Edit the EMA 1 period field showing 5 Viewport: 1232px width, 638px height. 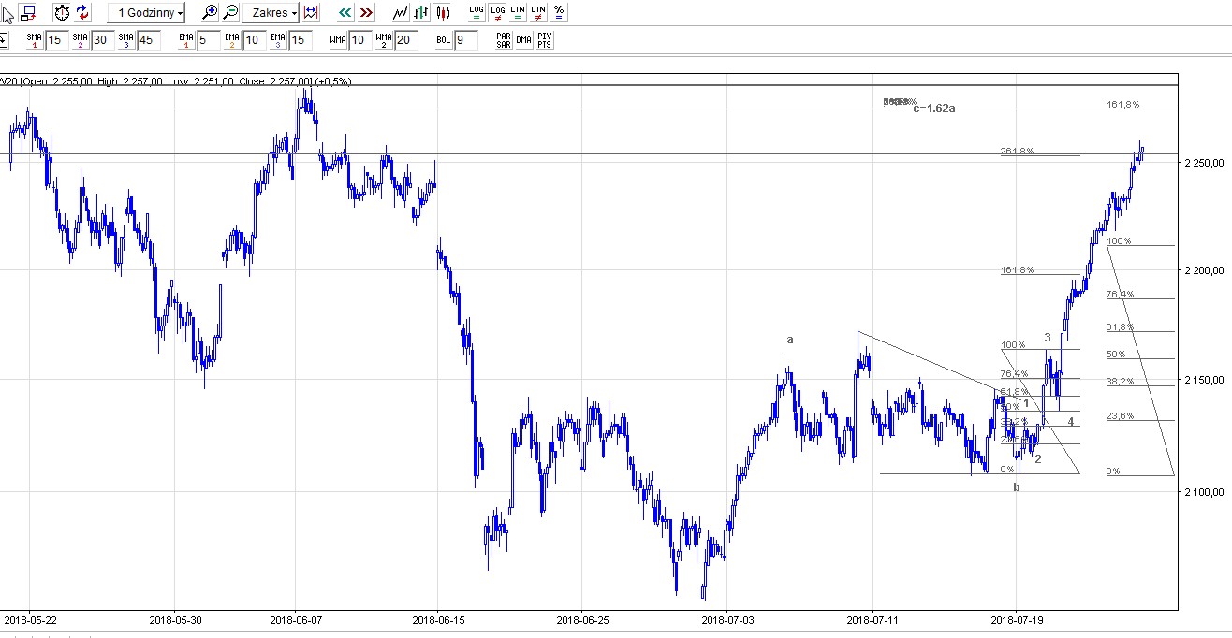pos(209,40)
